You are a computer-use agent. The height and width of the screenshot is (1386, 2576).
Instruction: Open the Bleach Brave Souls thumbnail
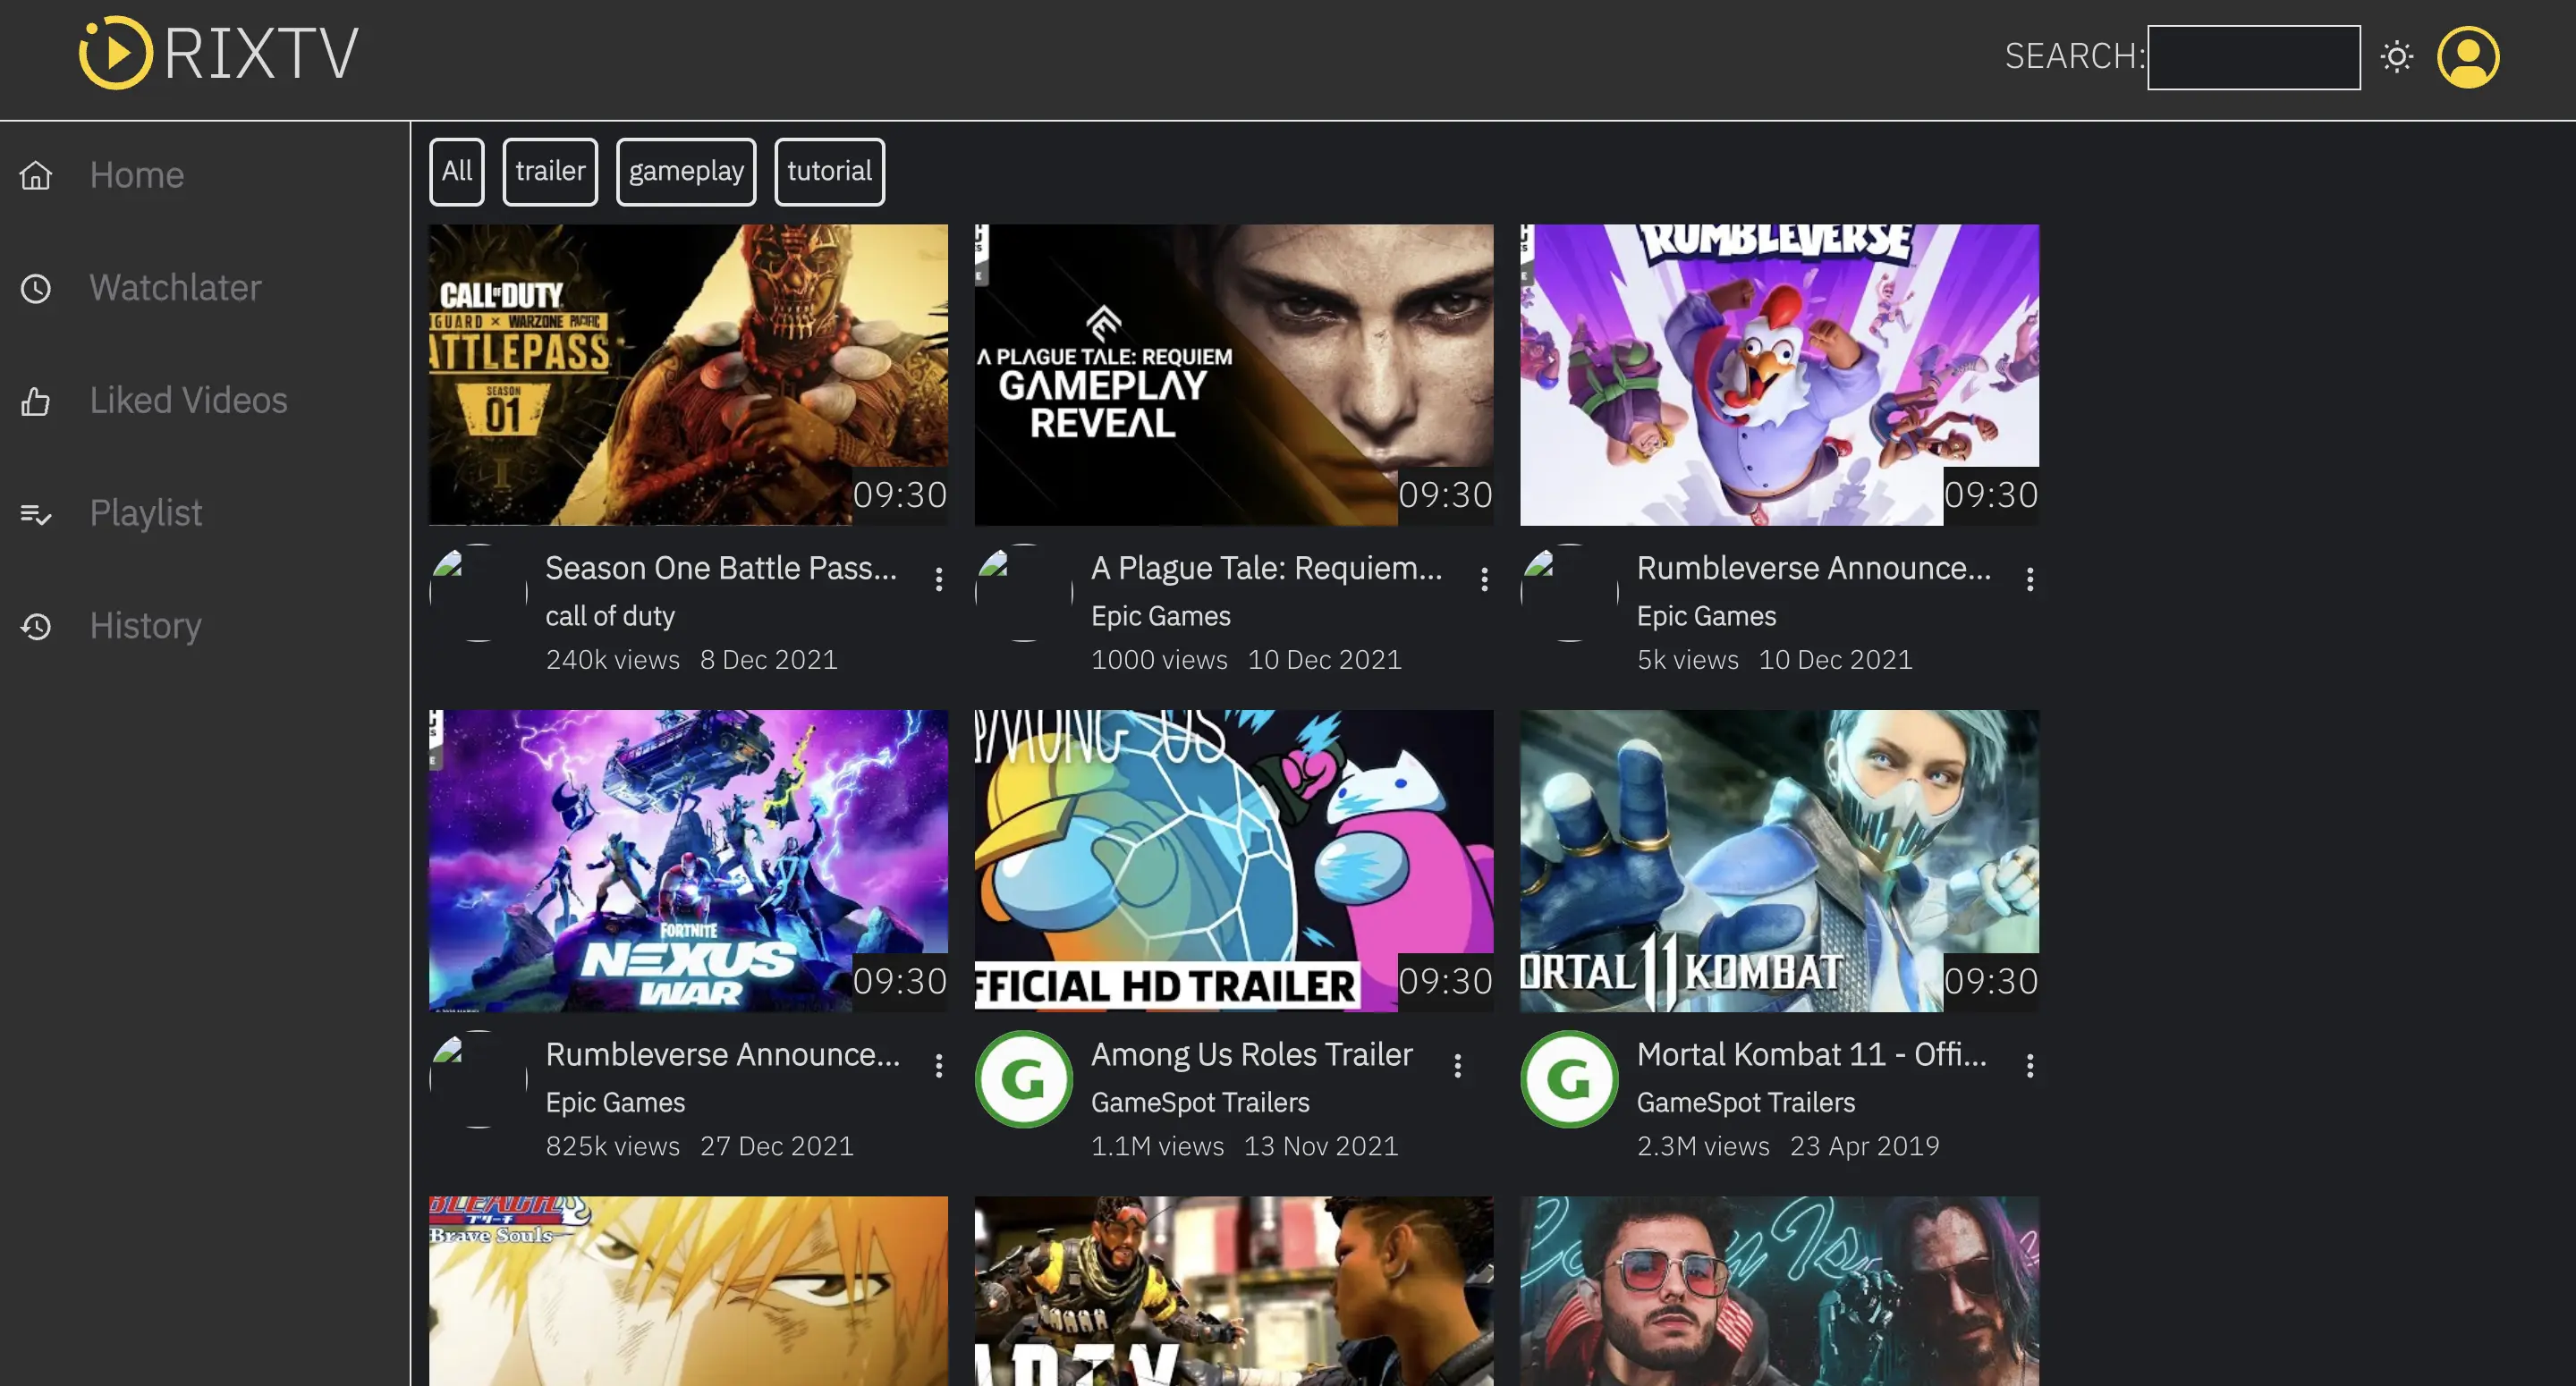pos(688,1291)
